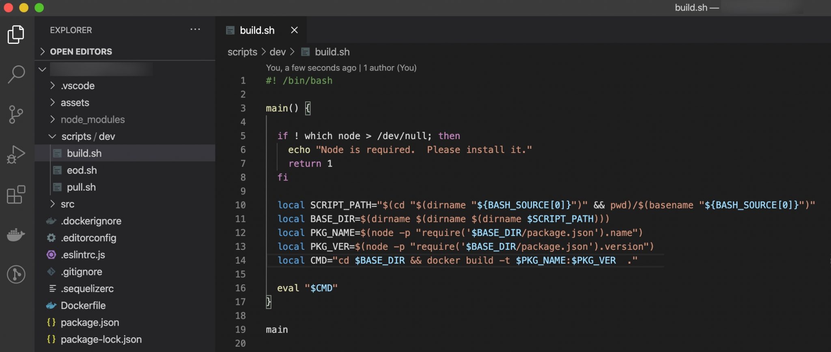Click the 'local PKG_NAME' line
The image size is (831, 352).
pos(460,233)
